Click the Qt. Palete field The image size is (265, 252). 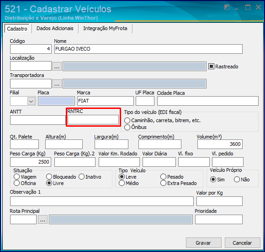point(24,144)
